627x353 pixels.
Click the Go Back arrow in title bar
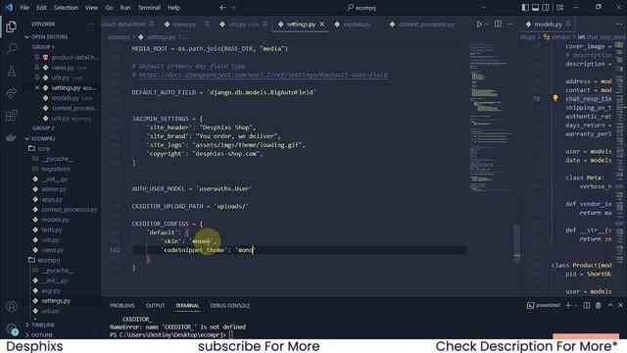pos(222,7)
